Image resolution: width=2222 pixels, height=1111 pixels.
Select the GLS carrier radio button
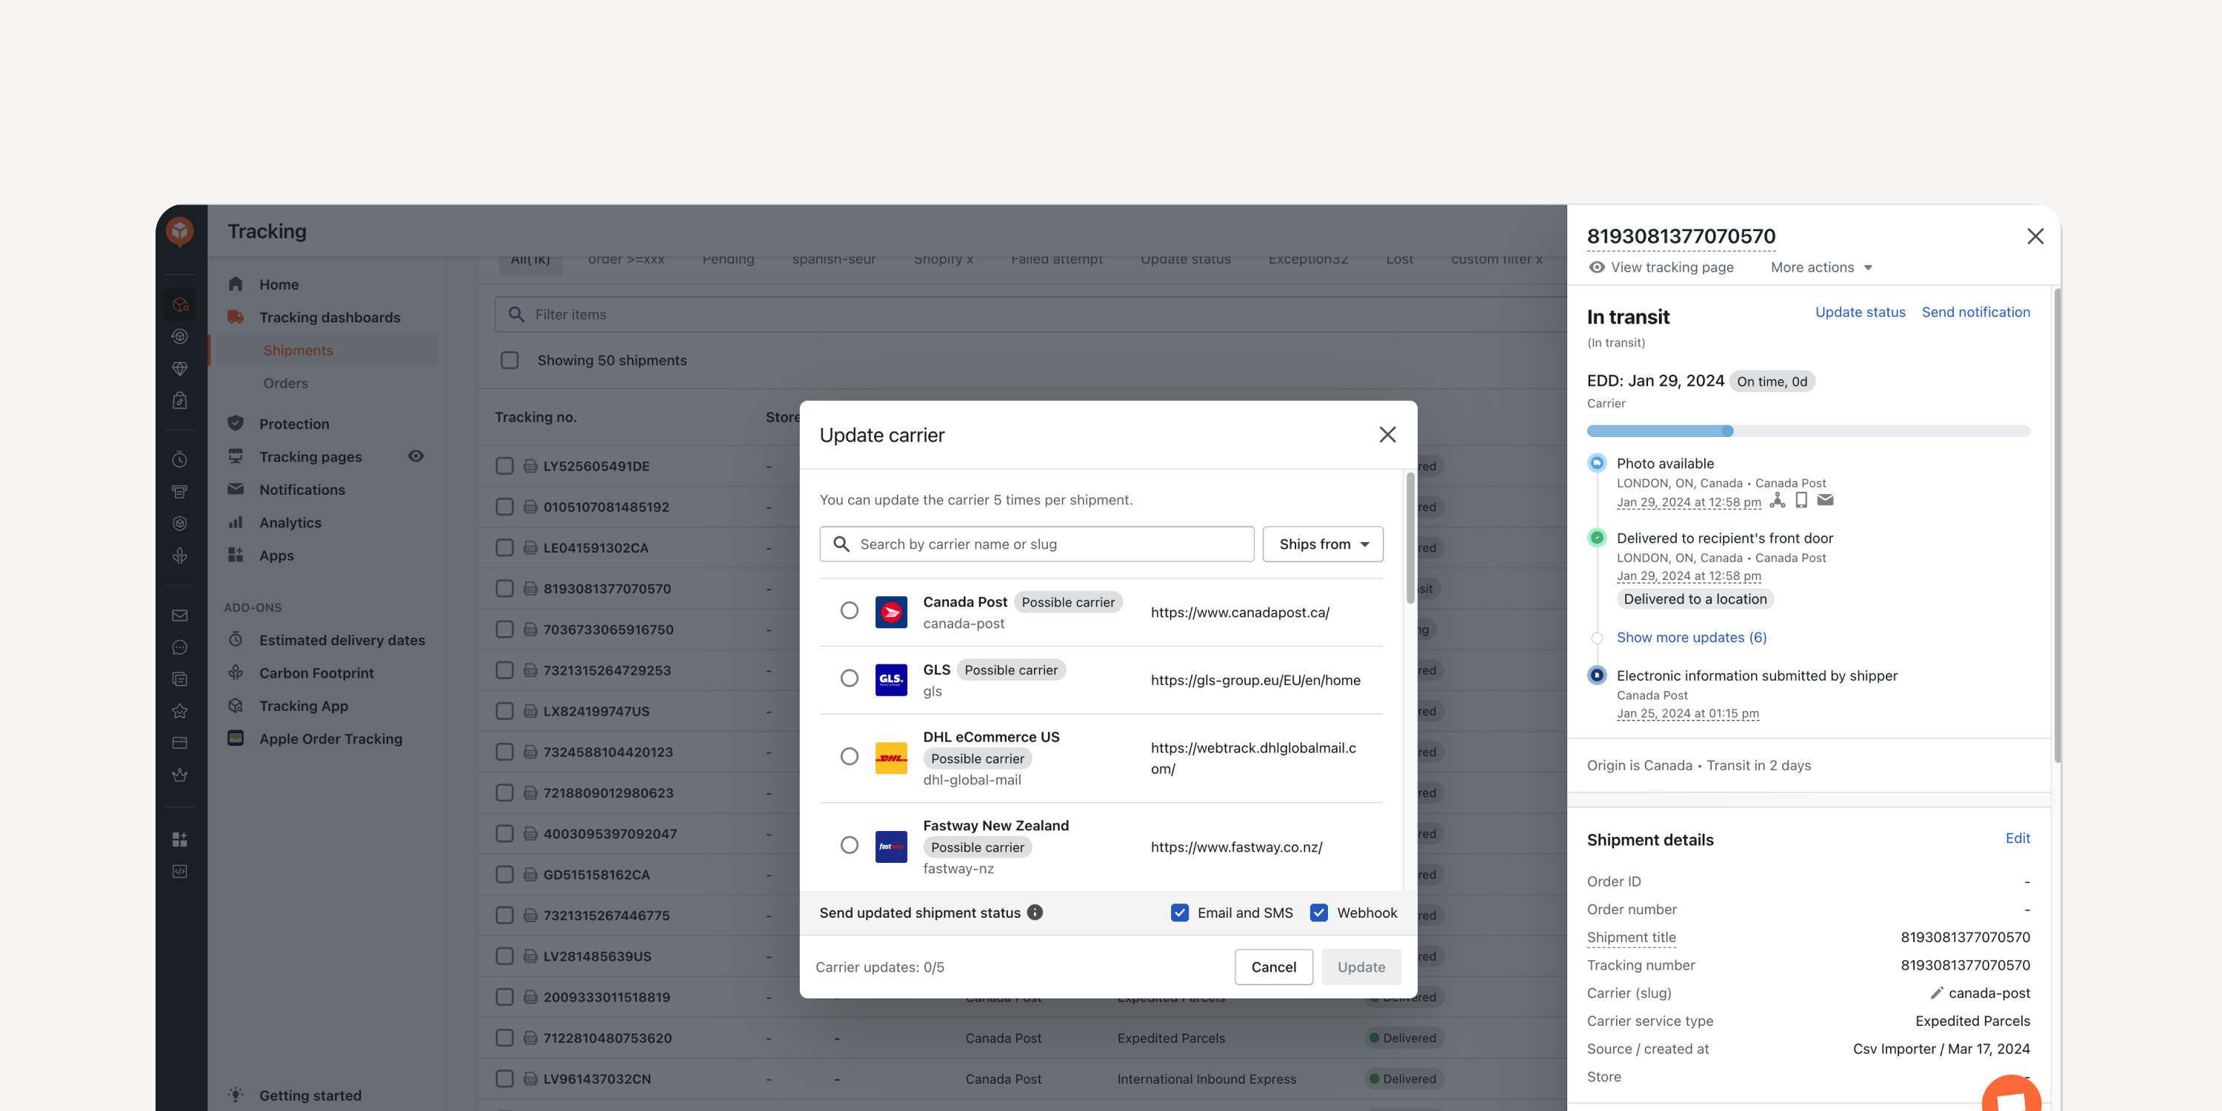tap(849, 679)
